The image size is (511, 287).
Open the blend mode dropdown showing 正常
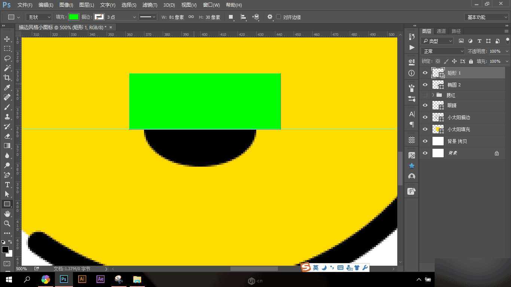443,51
